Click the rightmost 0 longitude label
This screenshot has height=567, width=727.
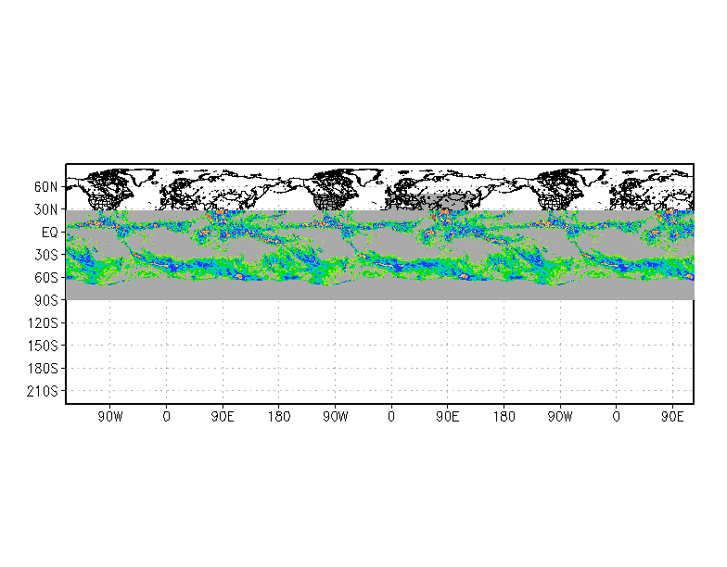click(616, 417)
